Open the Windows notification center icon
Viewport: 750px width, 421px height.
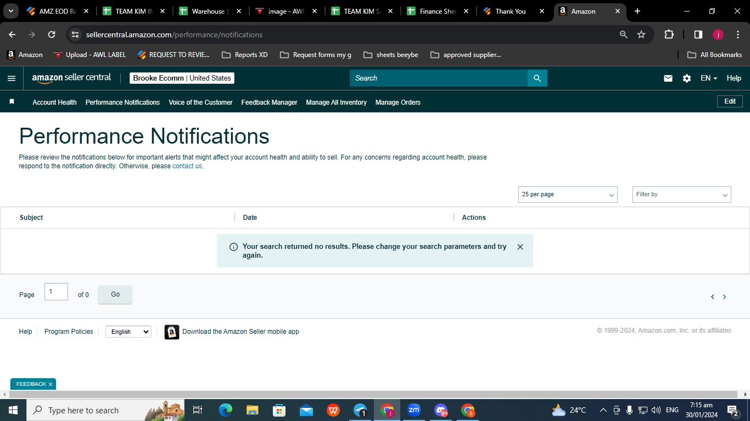coord(732,410)
